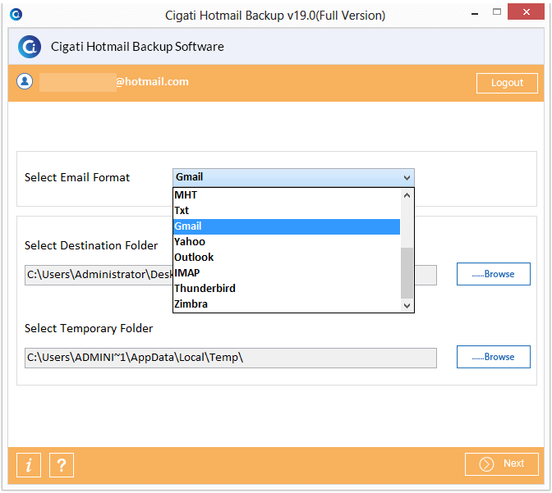Screen dimensions: 552x493
Task: Choose Zimbra from the format list
Action: (287, 304)
